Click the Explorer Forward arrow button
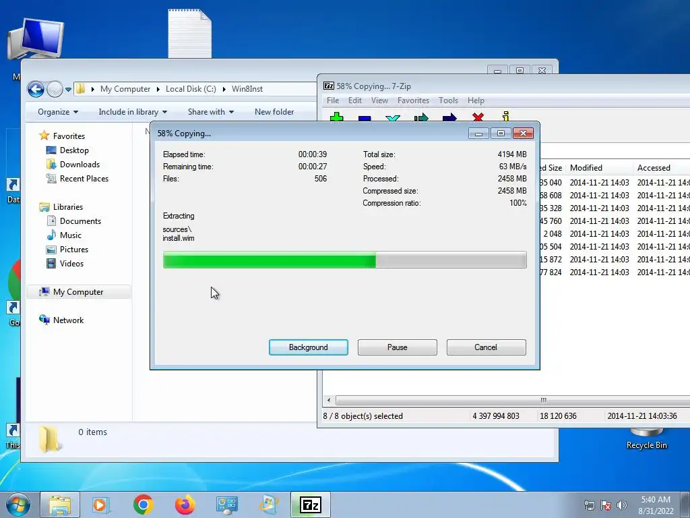The width and height of the screenshot is (690, 518). point(55,90)
